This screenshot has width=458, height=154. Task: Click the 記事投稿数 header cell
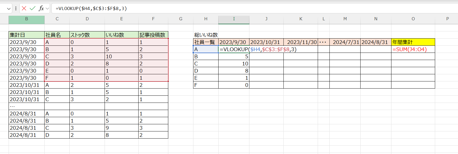pos(153,35)
